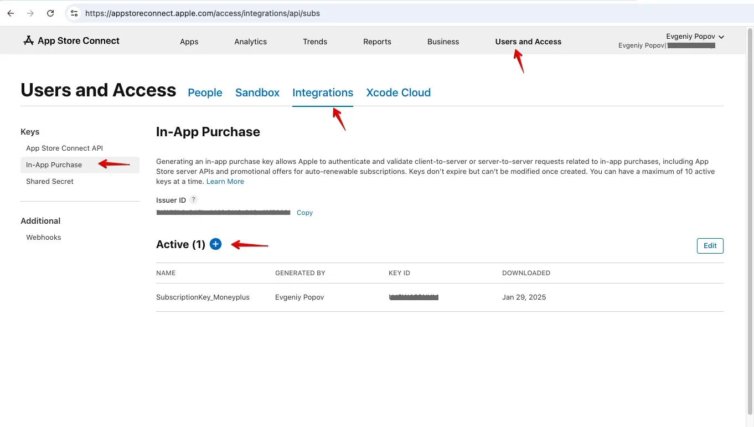Reload the page with refresh icon
This screenshot has width=754, height=427.
click(50, 13)
